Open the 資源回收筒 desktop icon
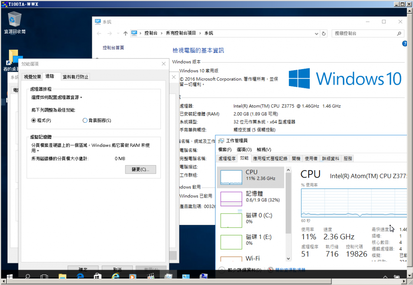 pyautogui.click(x=15, y=23)
